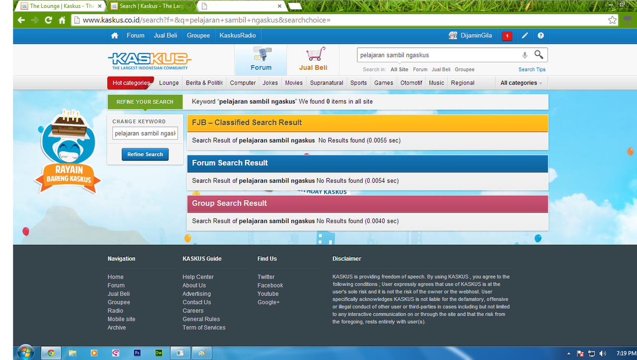Click the DijaminGila user avatar
The height and width of the screenshot is (360, 637).
pyautogui.click(x=453, y=35)
